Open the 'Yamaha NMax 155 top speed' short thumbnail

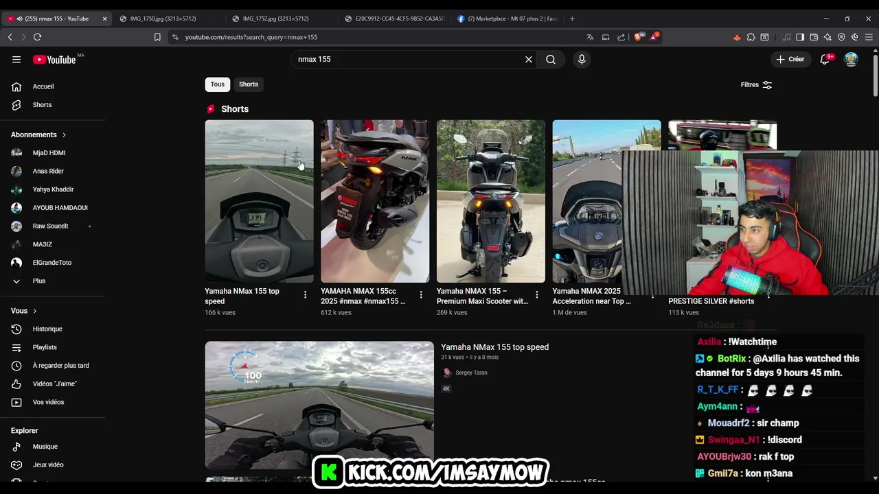(x=259, y=201)
